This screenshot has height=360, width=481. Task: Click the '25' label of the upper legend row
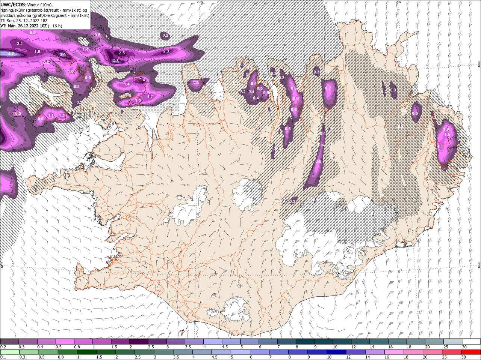[445, 347]
